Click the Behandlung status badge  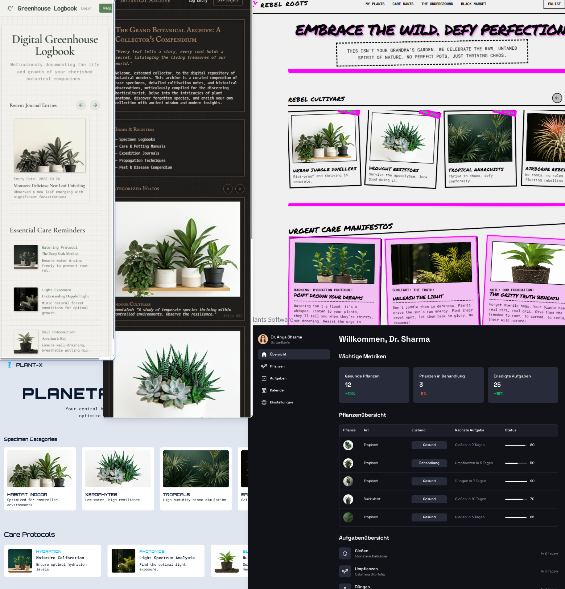tap(429, 463)
